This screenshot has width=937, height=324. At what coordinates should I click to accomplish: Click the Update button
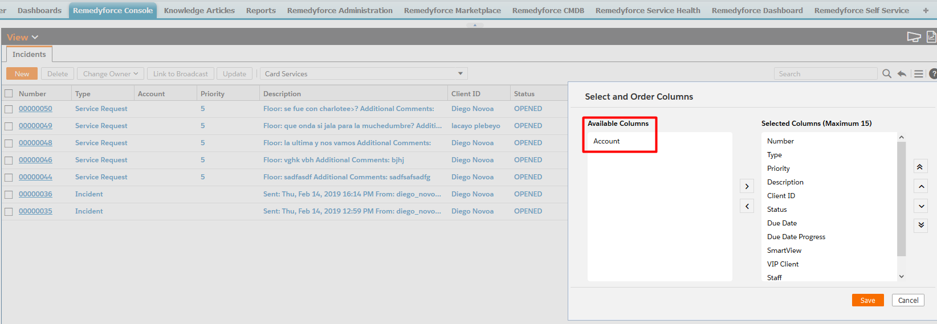234,73
